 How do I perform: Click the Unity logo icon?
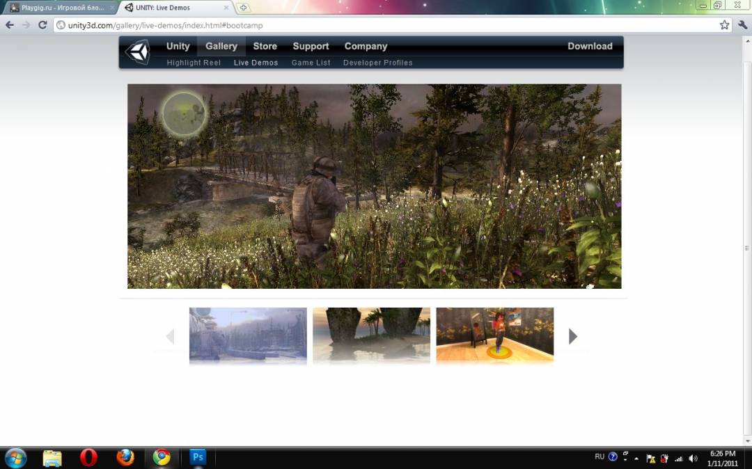tap(138, 51)
